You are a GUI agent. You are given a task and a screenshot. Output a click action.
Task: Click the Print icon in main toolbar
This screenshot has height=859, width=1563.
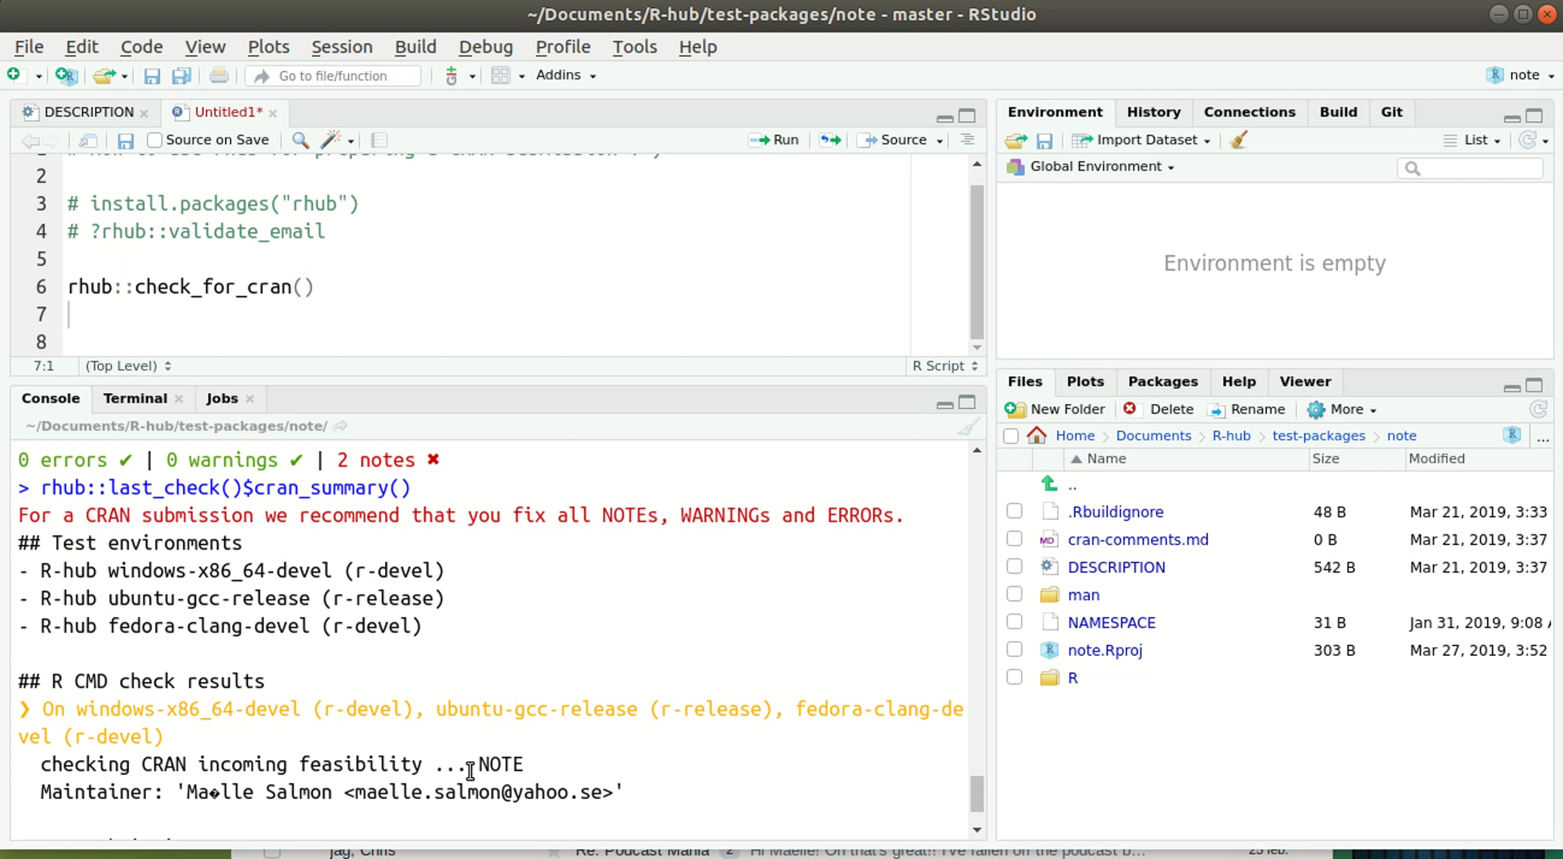[x=219, y=76]
